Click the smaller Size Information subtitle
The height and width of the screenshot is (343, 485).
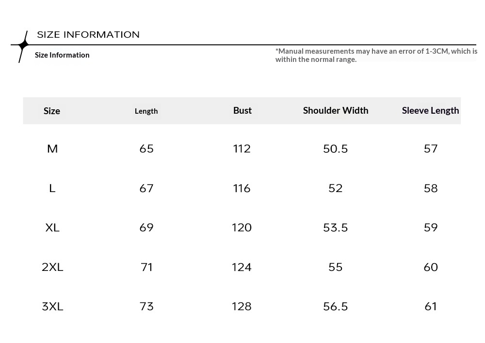(x=62, y=55)
